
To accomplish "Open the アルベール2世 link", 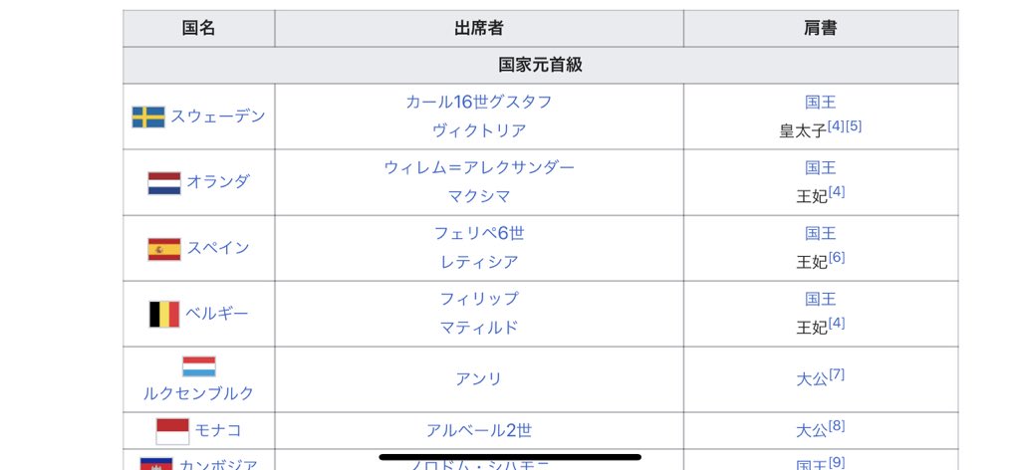I will point(479,430).
